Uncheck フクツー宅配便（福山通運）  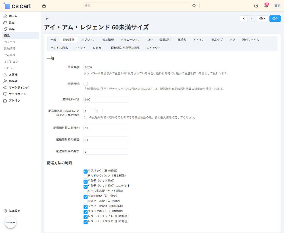86,207
